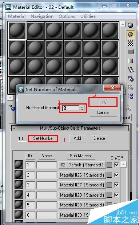Close the Set Number of Materials dialog
The height and width of the screenshot is (225, 139).
[x=112, y=88]
